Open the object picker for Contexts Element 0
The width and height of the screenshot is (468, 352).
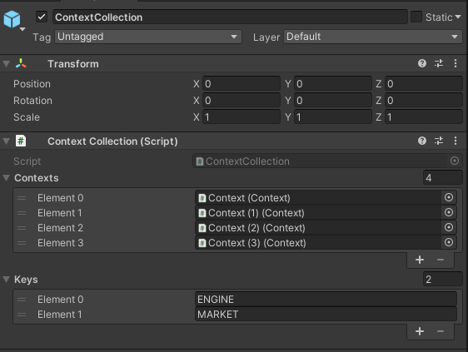click(449, 197)
